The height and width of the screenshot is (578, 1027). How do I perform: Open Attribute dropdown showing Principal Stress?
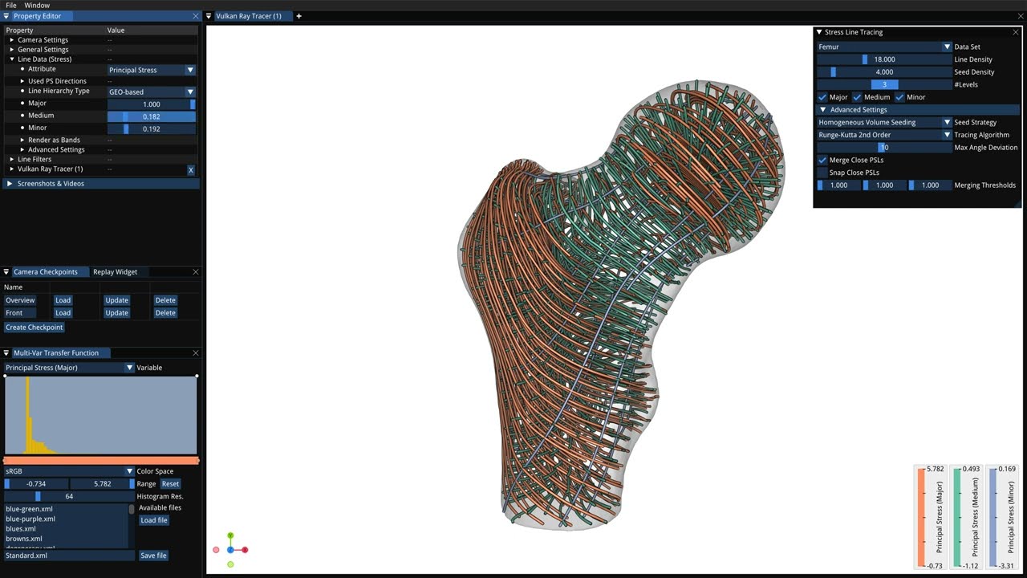pyautogui.click(x=152, y=70)
